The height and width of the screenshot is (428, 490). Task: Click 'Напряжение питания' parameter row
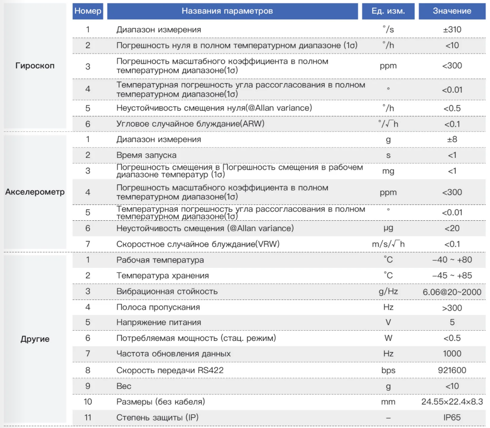point(279,322)
